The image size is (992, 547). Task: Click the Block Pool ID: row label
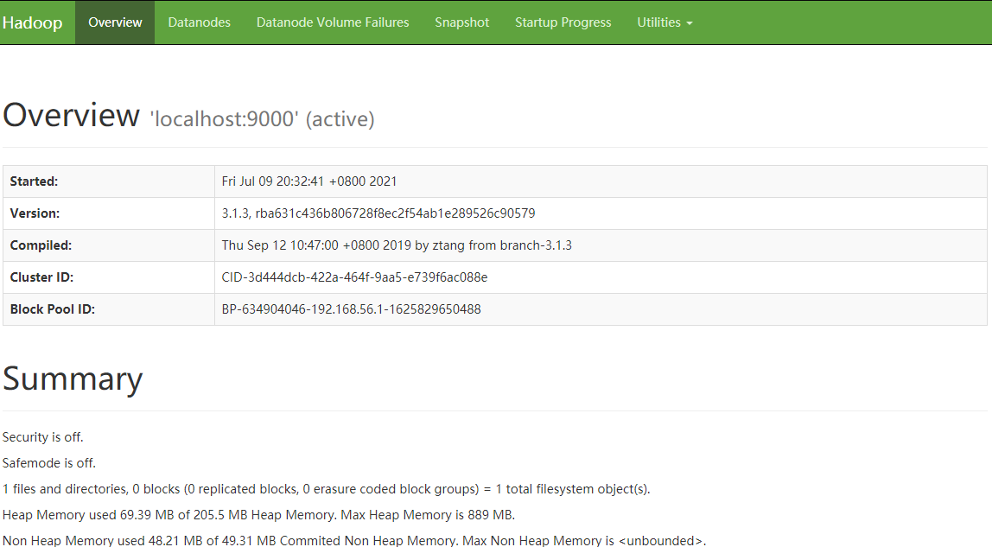[53, 309]
